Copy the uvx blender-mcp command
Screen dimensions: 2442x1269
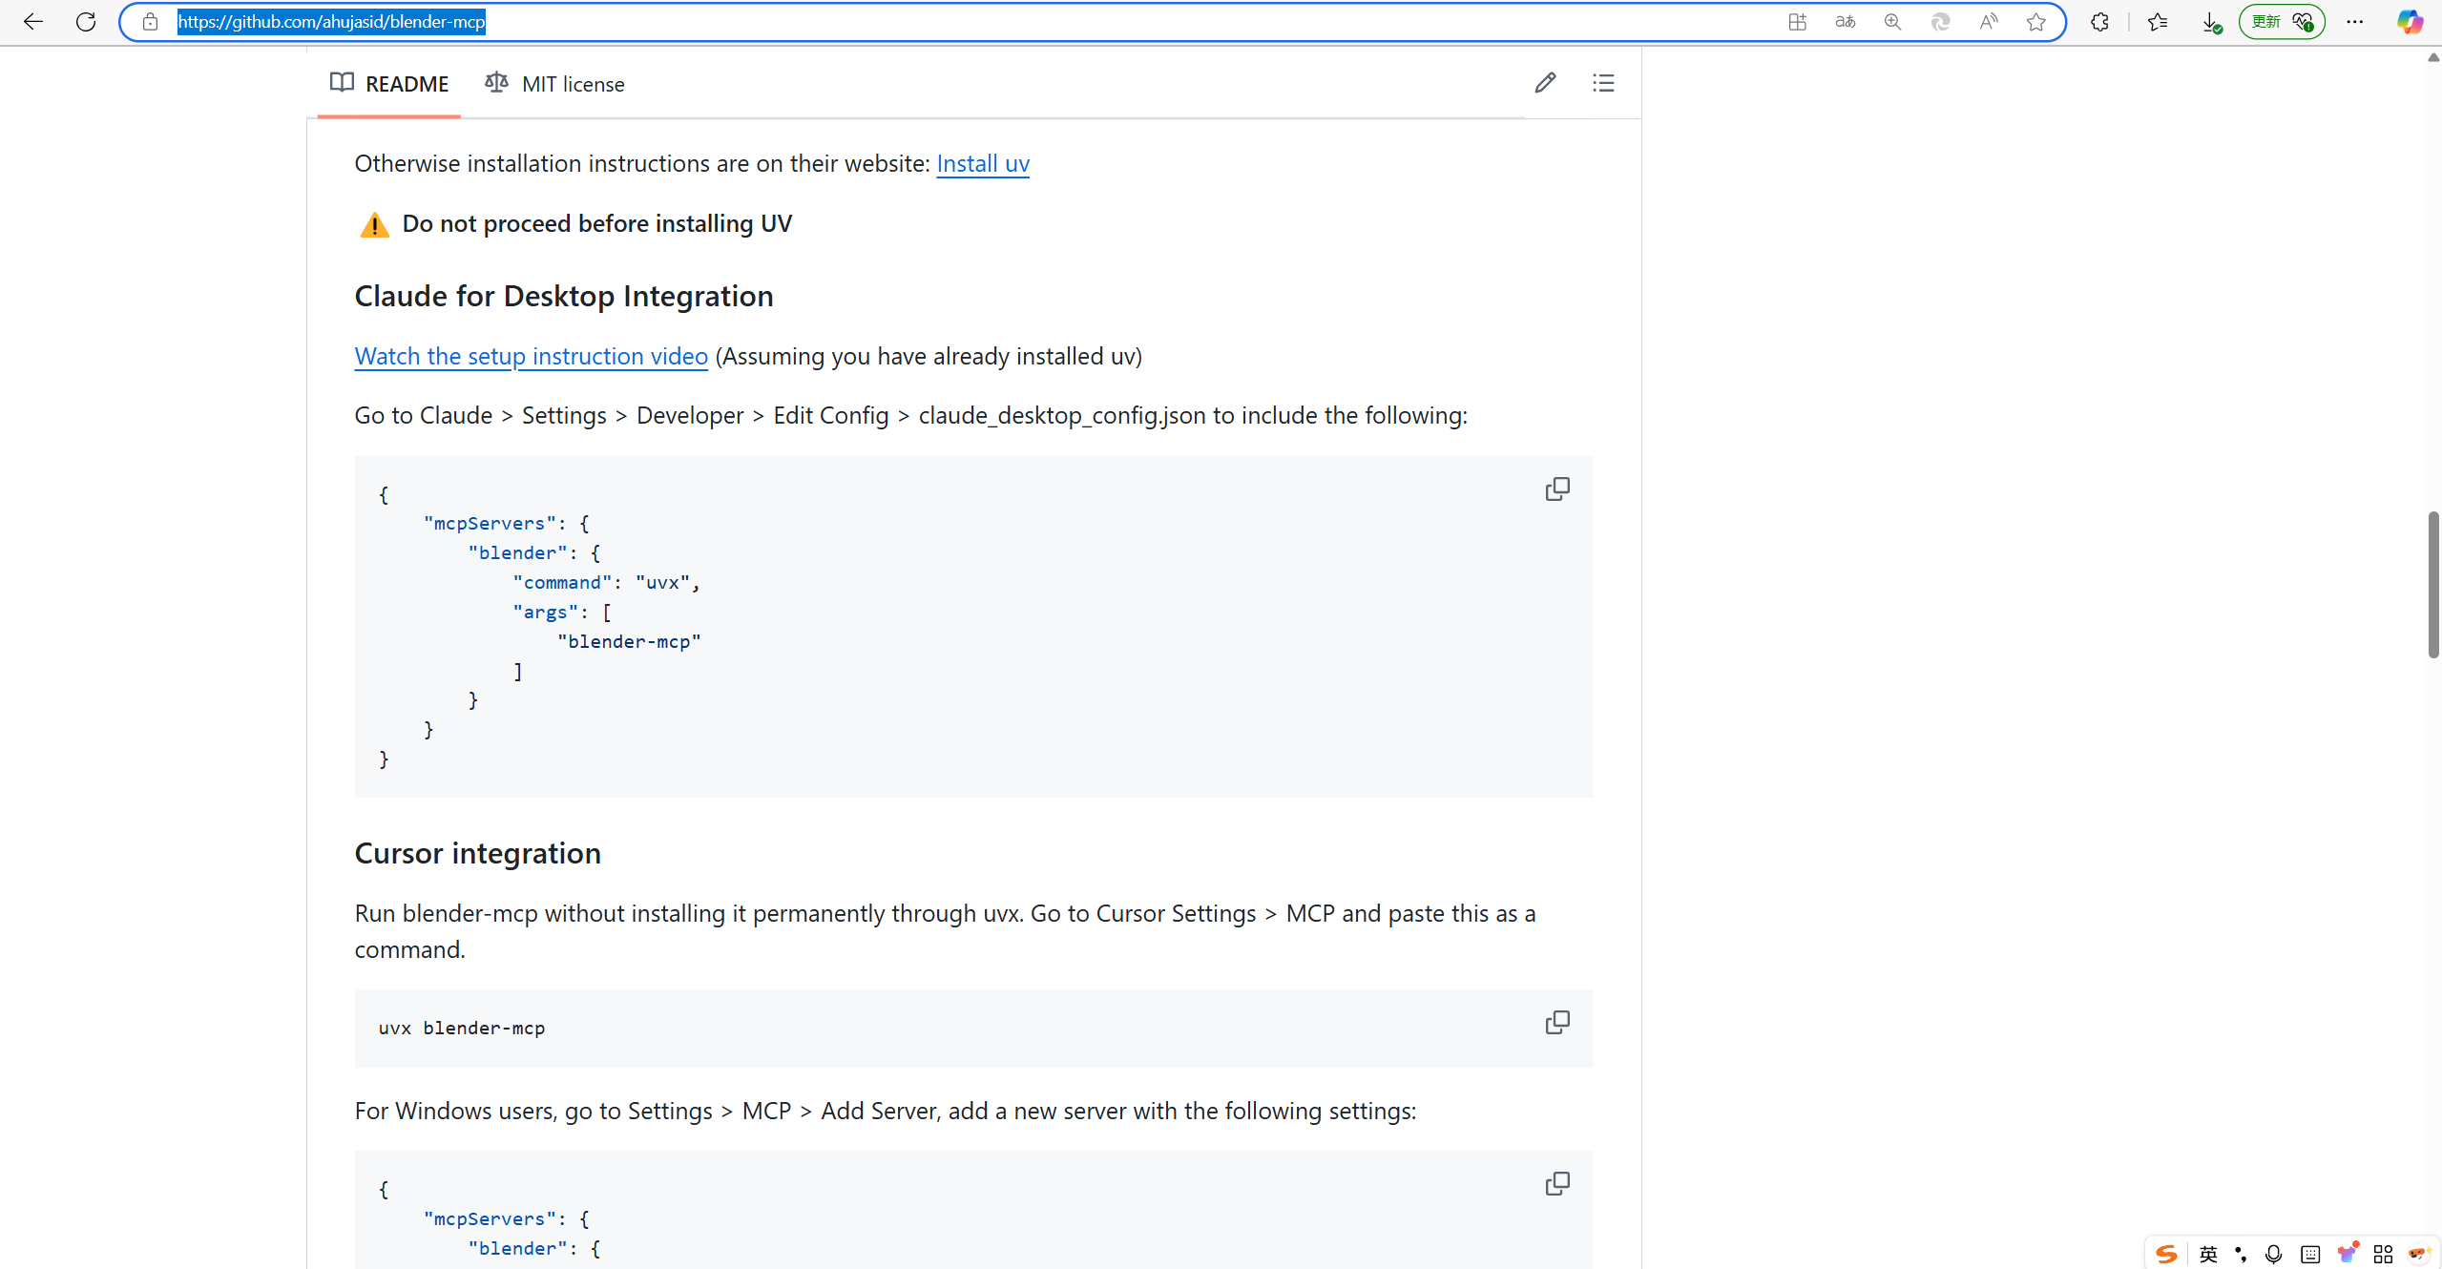[1556, 1023]
